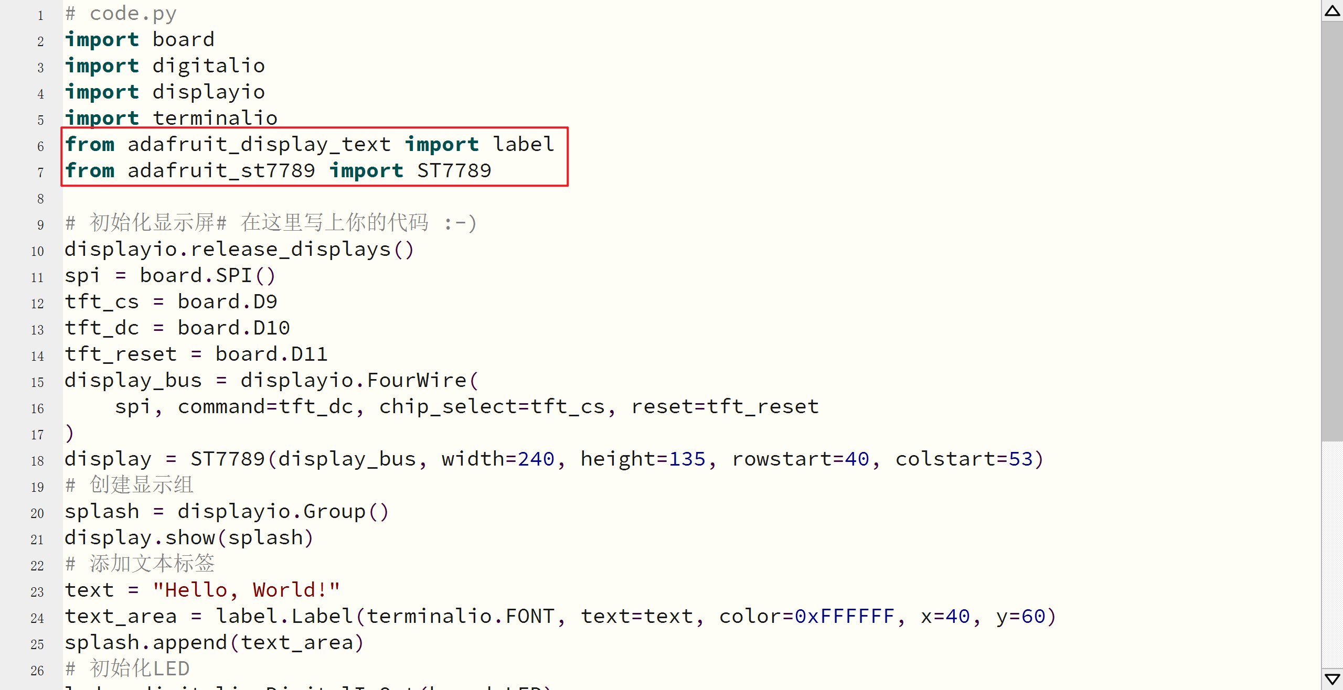Click line number 24 in gutter
Viewport: 1343px width, 690px height.
coord(37,618)
